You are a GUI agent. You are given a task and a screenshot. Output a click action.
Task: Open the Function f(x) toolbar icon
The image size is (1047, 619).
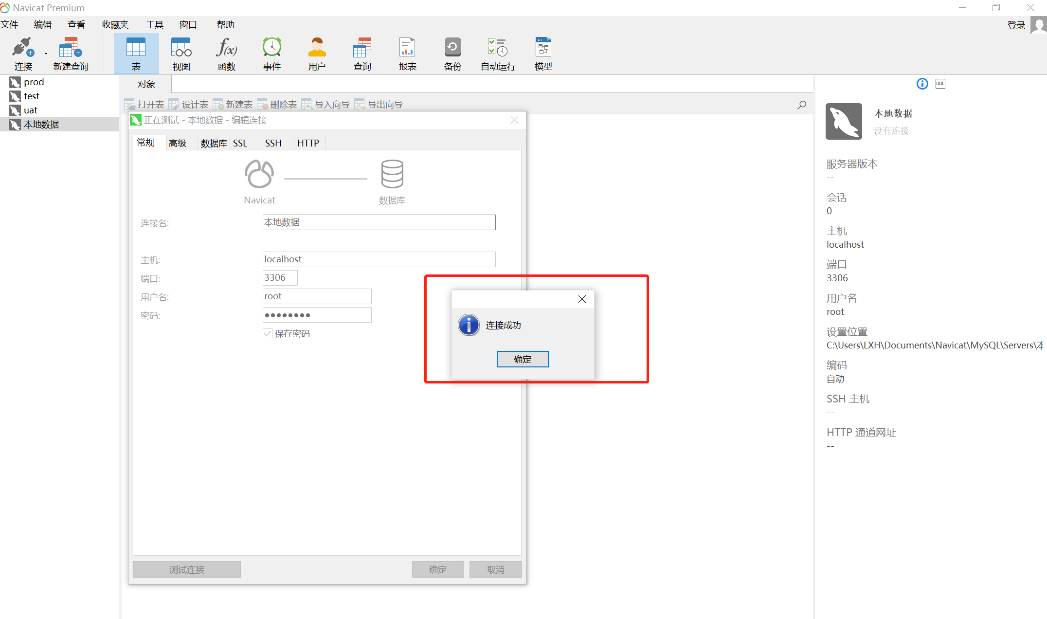point(226,48)
